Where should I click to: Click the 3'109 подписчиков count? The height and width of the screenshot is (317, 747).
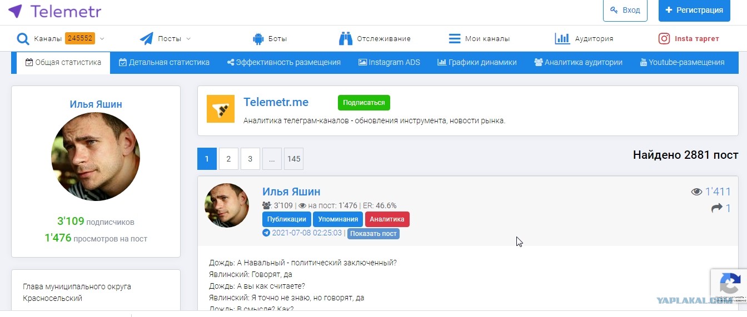(96, 222)
